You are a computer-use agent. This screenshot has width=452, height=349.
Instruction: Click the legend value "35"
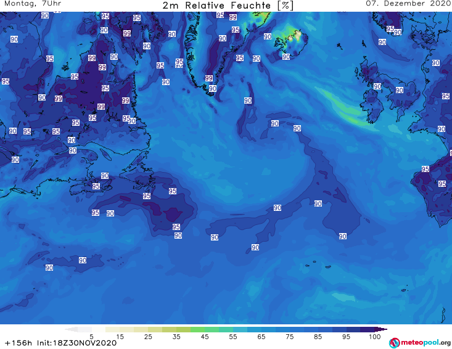[x=176, y=337]
